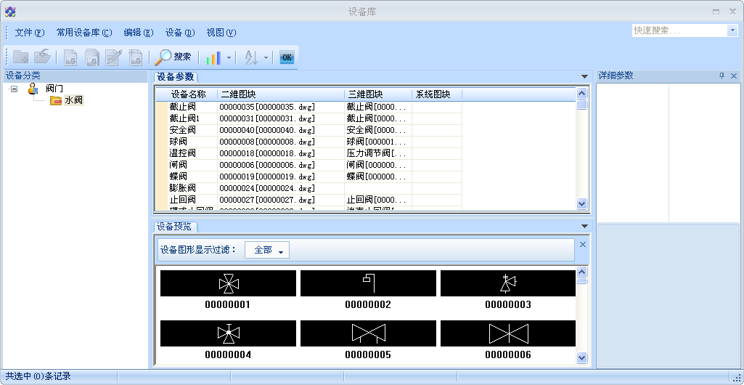
Task: Click the new folder toolbar icon
Action: [x=20, y=57]
